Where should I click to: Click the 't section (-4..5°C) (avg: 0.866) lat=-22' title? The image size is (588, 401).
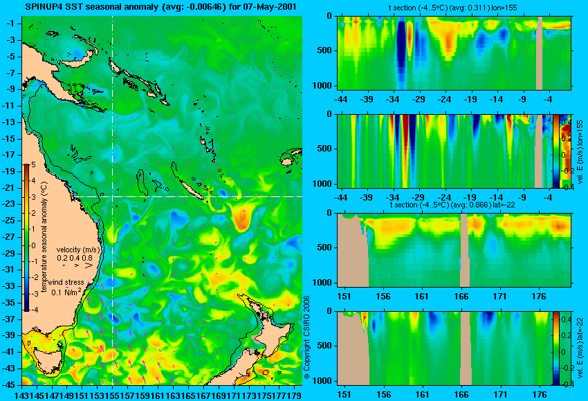[452, 205]
